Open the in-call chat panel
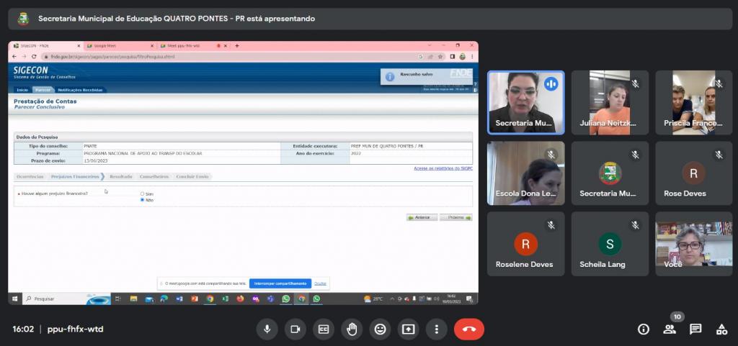The height and width of the screenshot is (346, 738). pyautogui.click(x=695, y=329)
